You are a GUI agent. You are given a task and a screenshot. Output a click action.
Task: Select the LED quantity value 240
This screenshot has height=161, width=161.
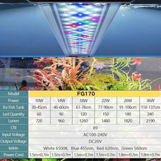pyautogui.click(x=150, y=114)
